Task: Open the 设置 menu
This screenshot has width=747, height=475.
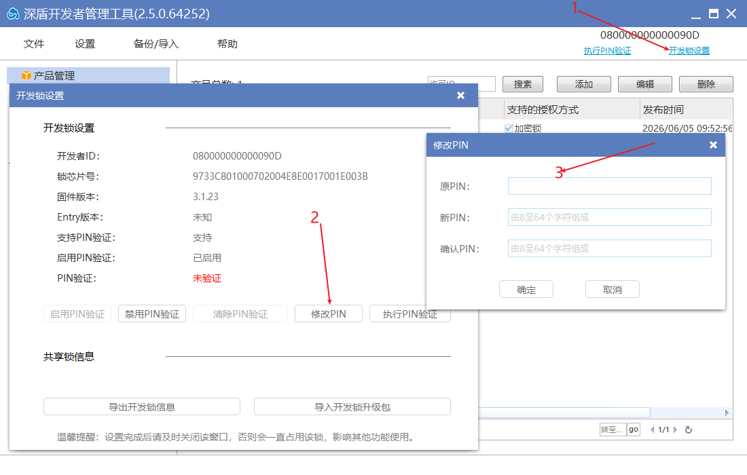Action: pos(85,44)
